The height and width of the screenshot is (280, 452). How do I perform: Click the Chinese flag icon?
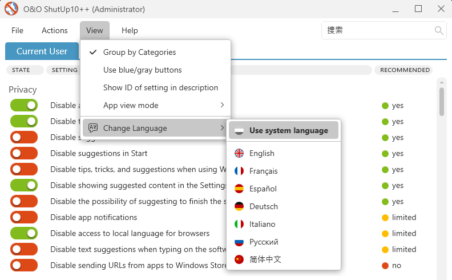239,259
